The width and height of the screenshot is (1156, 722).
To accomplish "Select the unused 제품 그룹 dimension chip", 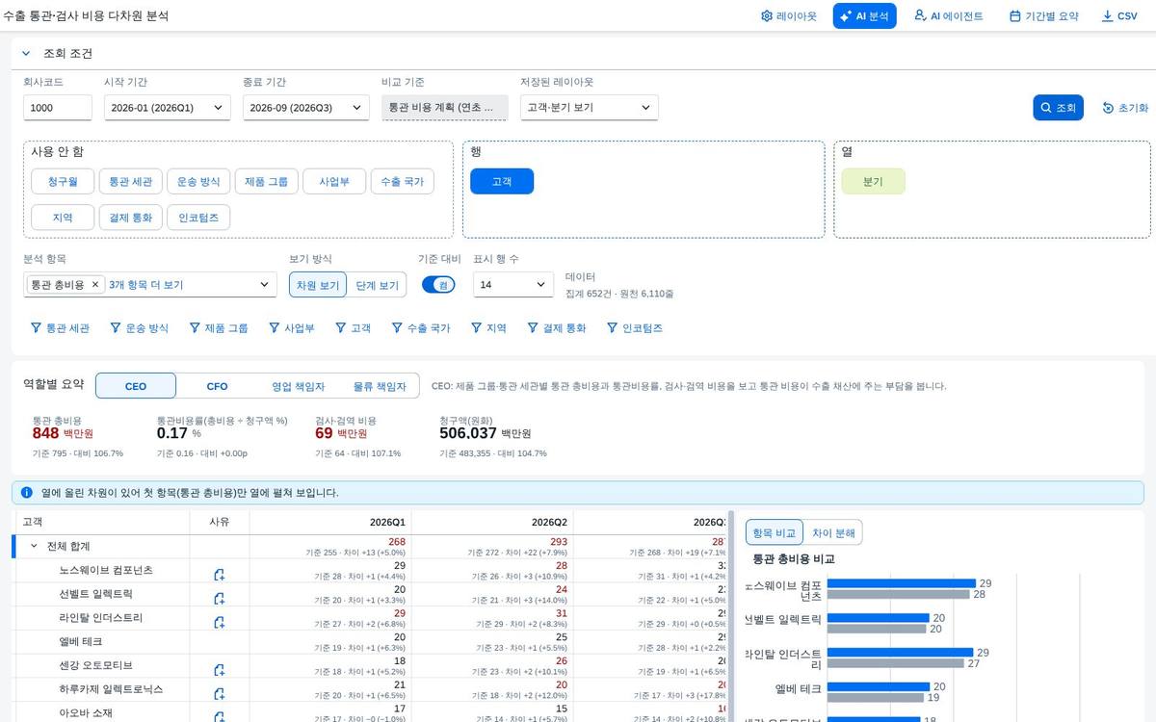I will 266,181.
